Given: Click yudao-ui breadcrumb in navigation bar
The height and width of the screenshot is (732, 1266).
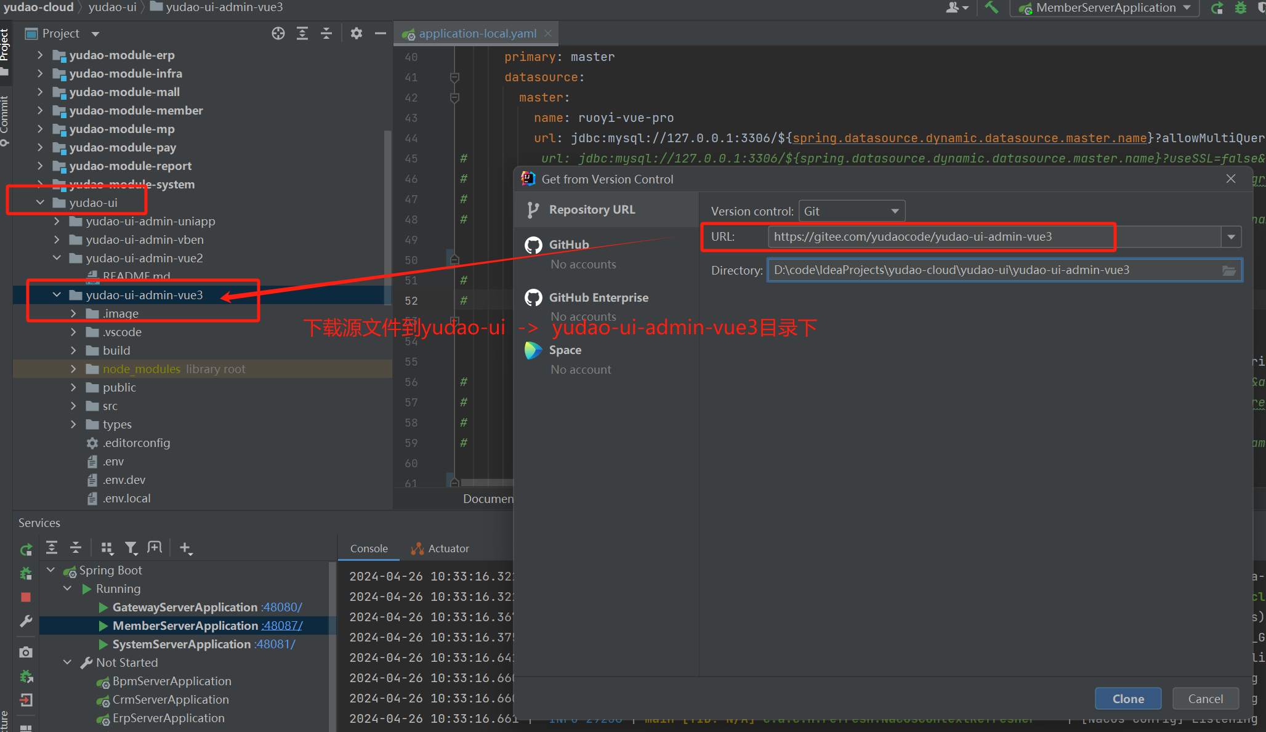Looking at the screenshot, I should coord(112,7).
